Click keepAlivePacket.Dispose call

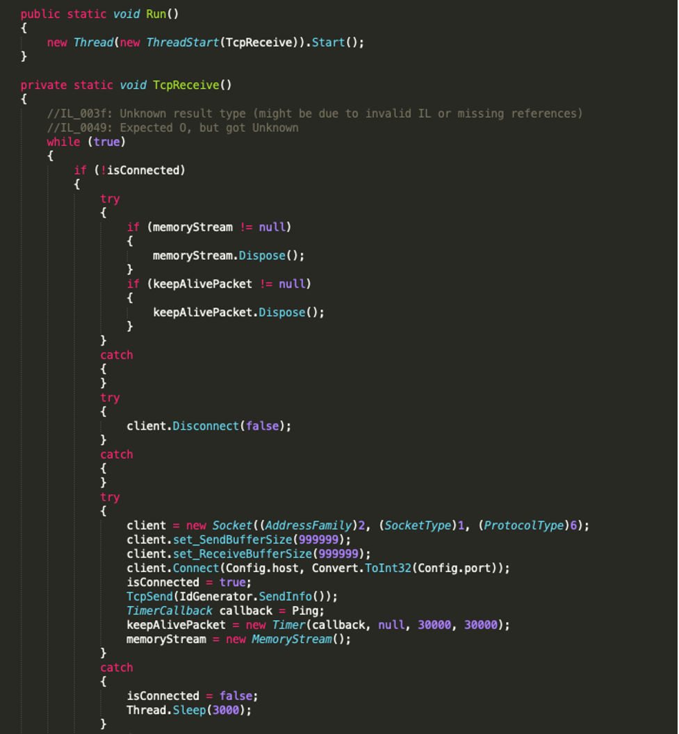point(238,312)
